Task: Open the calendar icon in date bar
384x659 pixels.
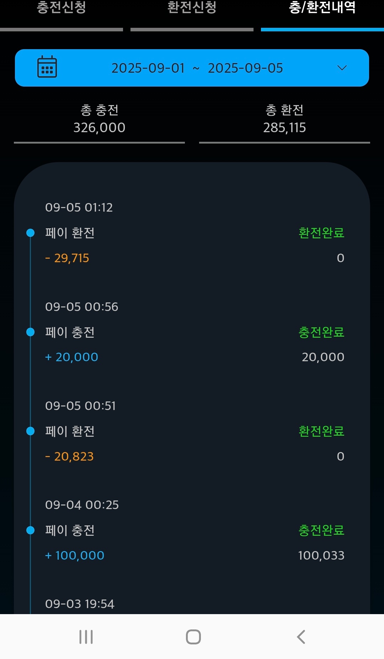Action: [47, 67]
